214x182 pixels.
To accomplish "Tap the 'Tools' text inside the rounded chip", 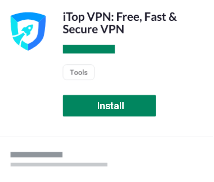I will click(x=78, y=72).
